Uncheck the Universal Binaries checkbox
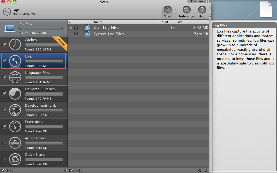Screen dimensions: 277x173 pos(4,93)
